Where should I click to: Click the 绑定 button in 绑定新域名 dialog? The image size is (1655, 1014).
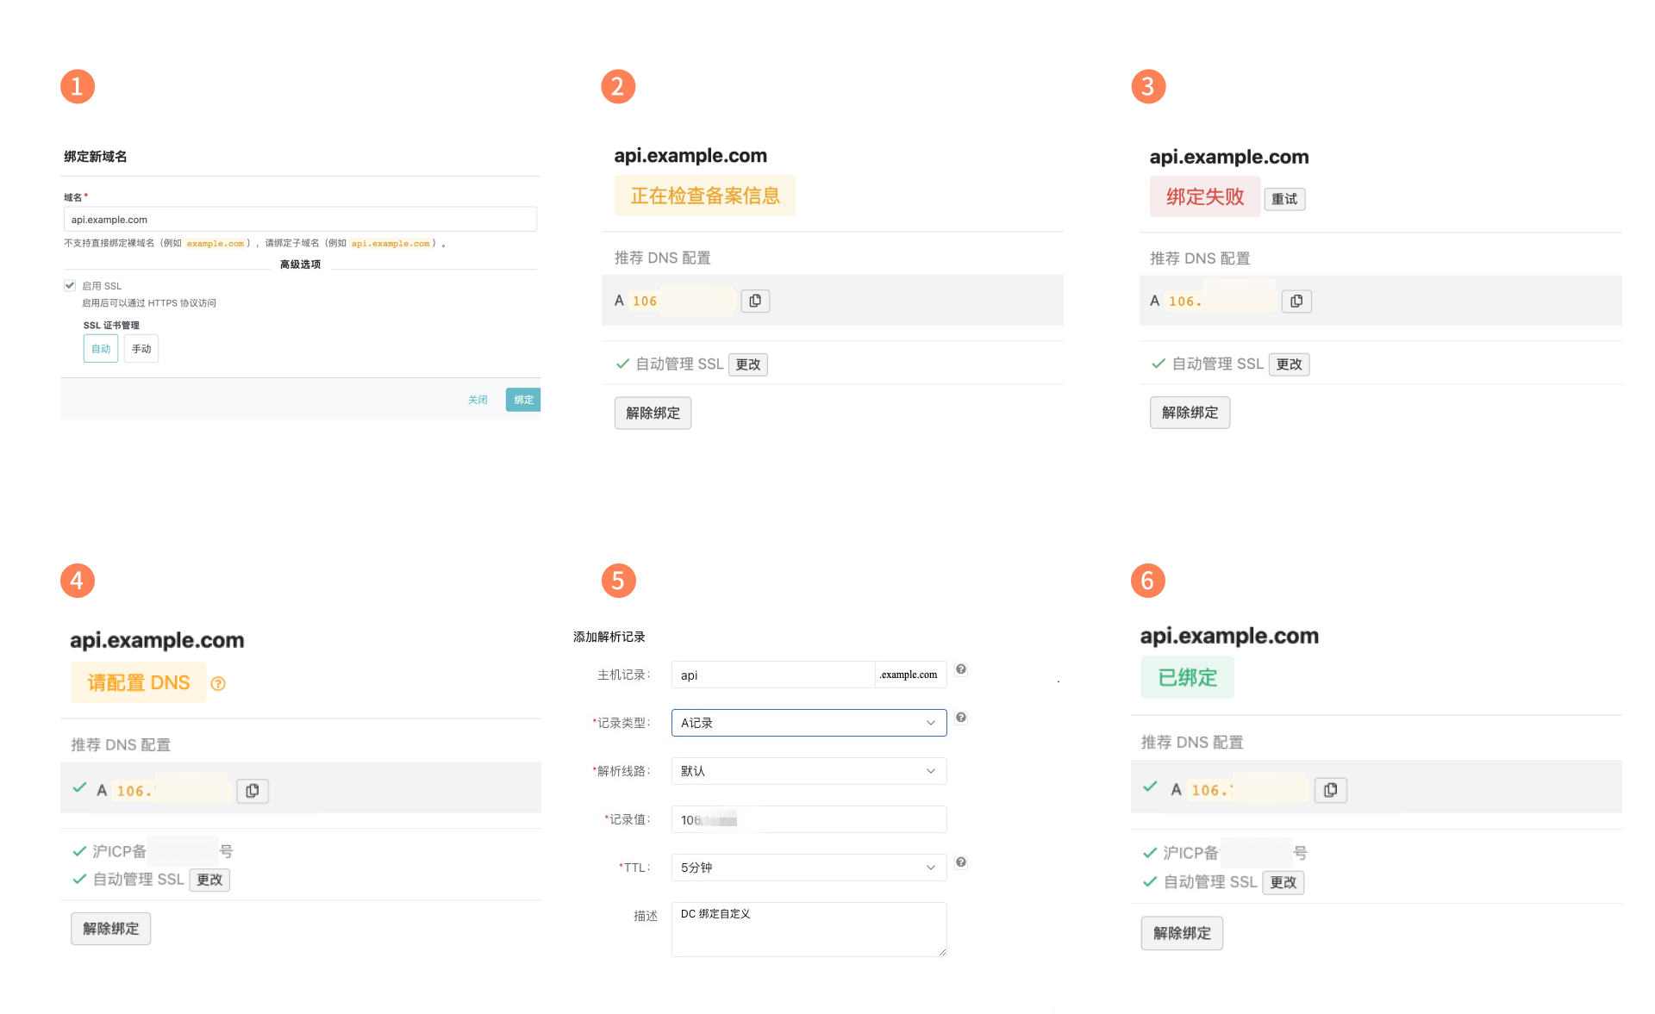pyautogui.click(x=522, y=399)
